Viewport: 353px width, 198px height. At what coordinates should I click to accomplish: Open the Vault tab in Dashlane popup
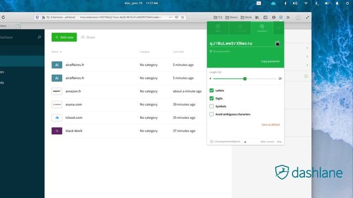(218, 28)
